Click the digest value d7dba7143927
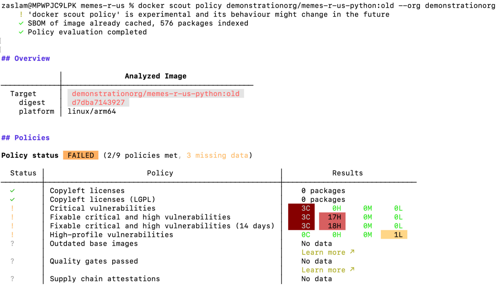The image size is (500, 291). pyautogui.click(x=98, y=102)
